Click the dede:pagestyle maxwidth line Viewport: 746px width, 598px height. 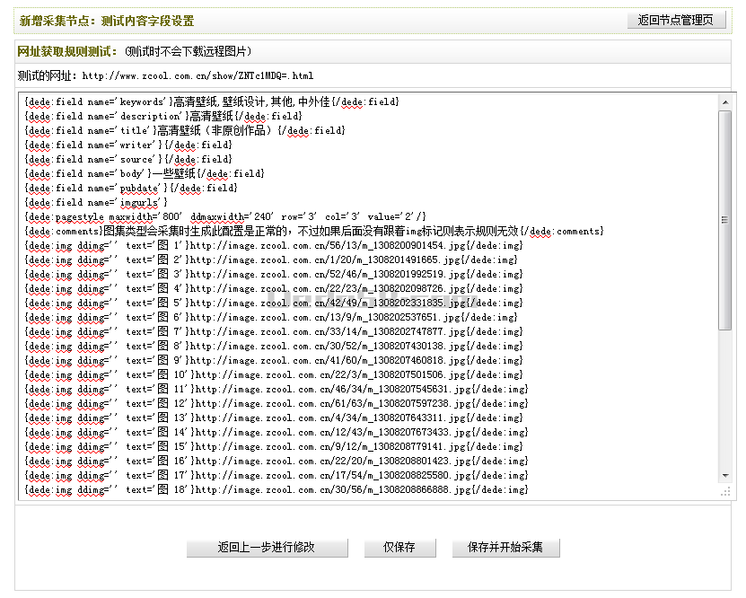point(226,216)
